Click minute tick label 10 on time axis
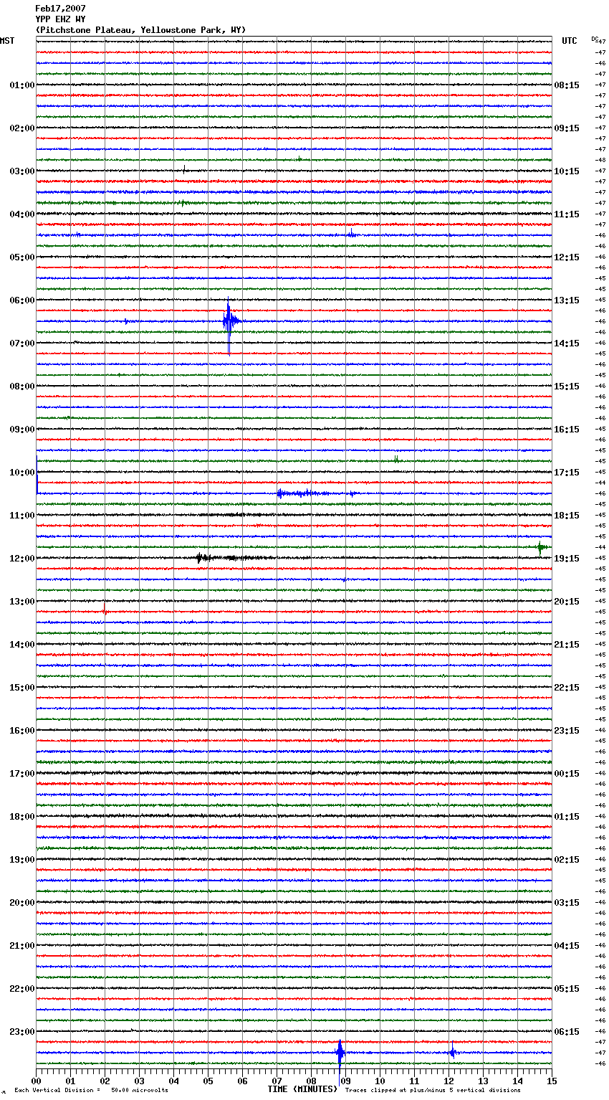 tap(380, 1081)
